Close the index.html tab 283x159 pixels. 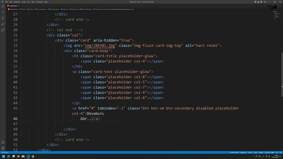[19, 6]
